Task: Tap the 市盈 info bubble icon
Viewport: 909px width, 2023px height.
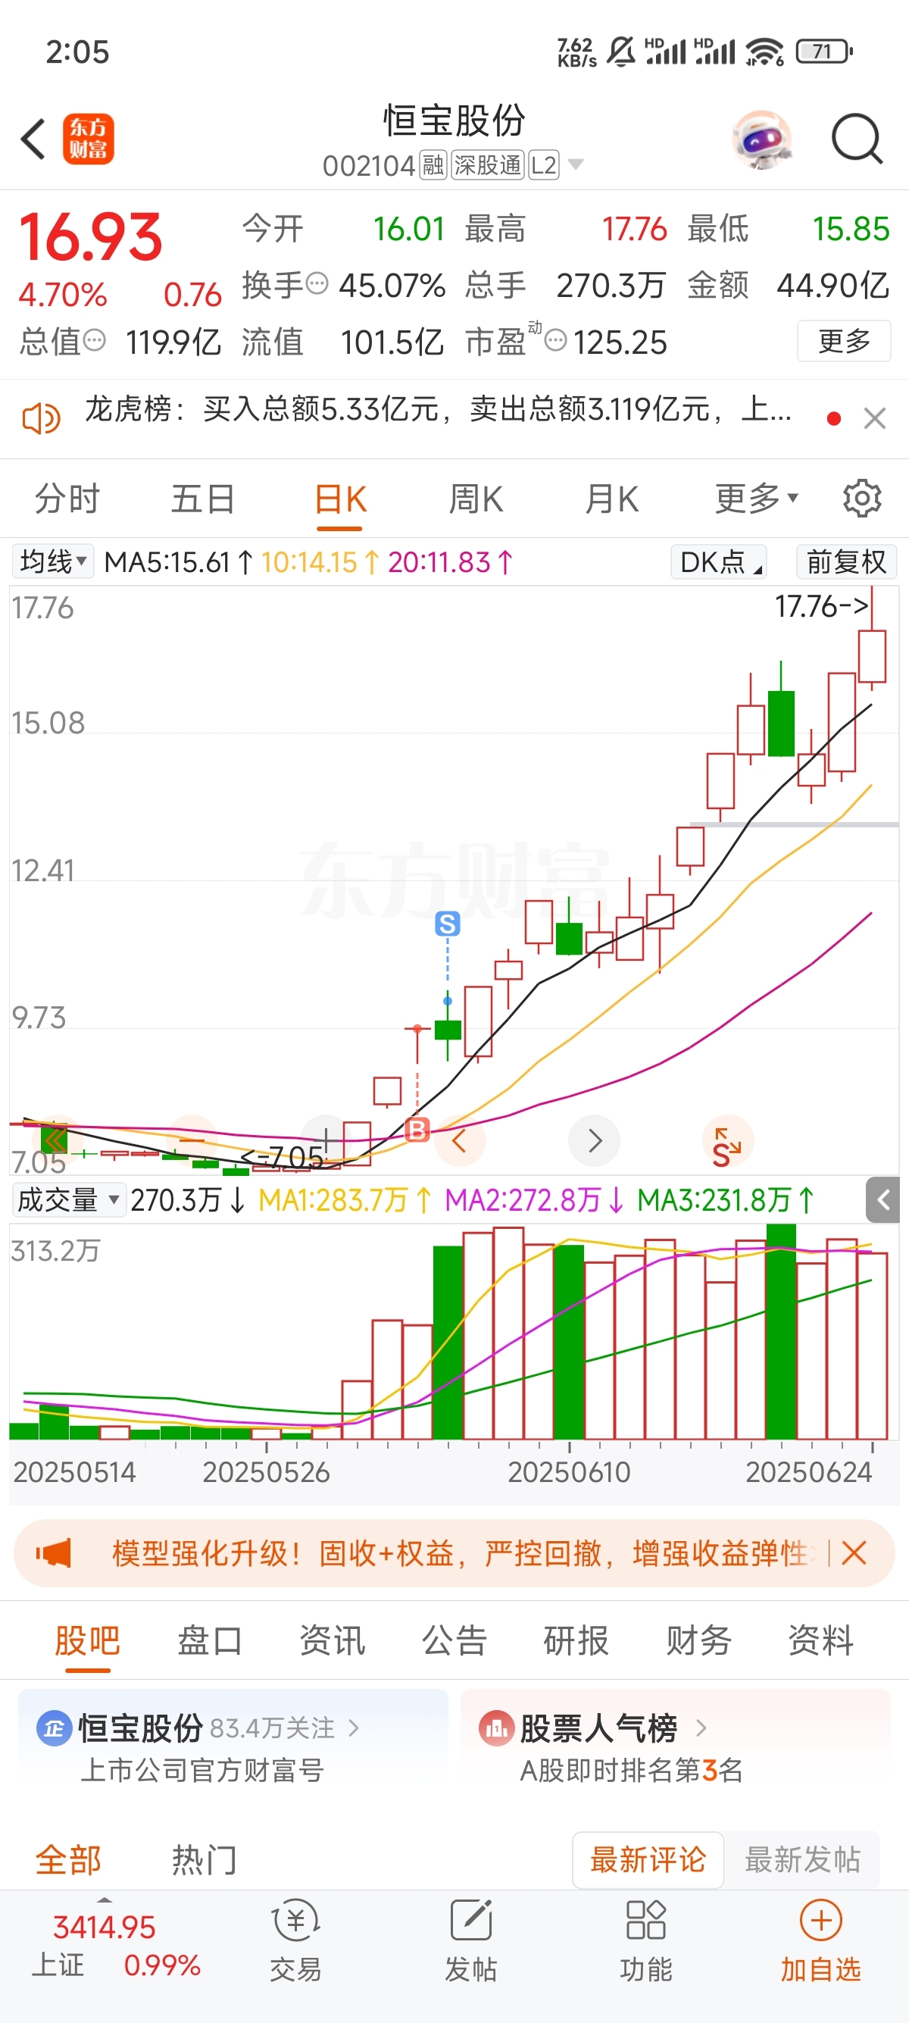Action: click(x=555, y=341)
